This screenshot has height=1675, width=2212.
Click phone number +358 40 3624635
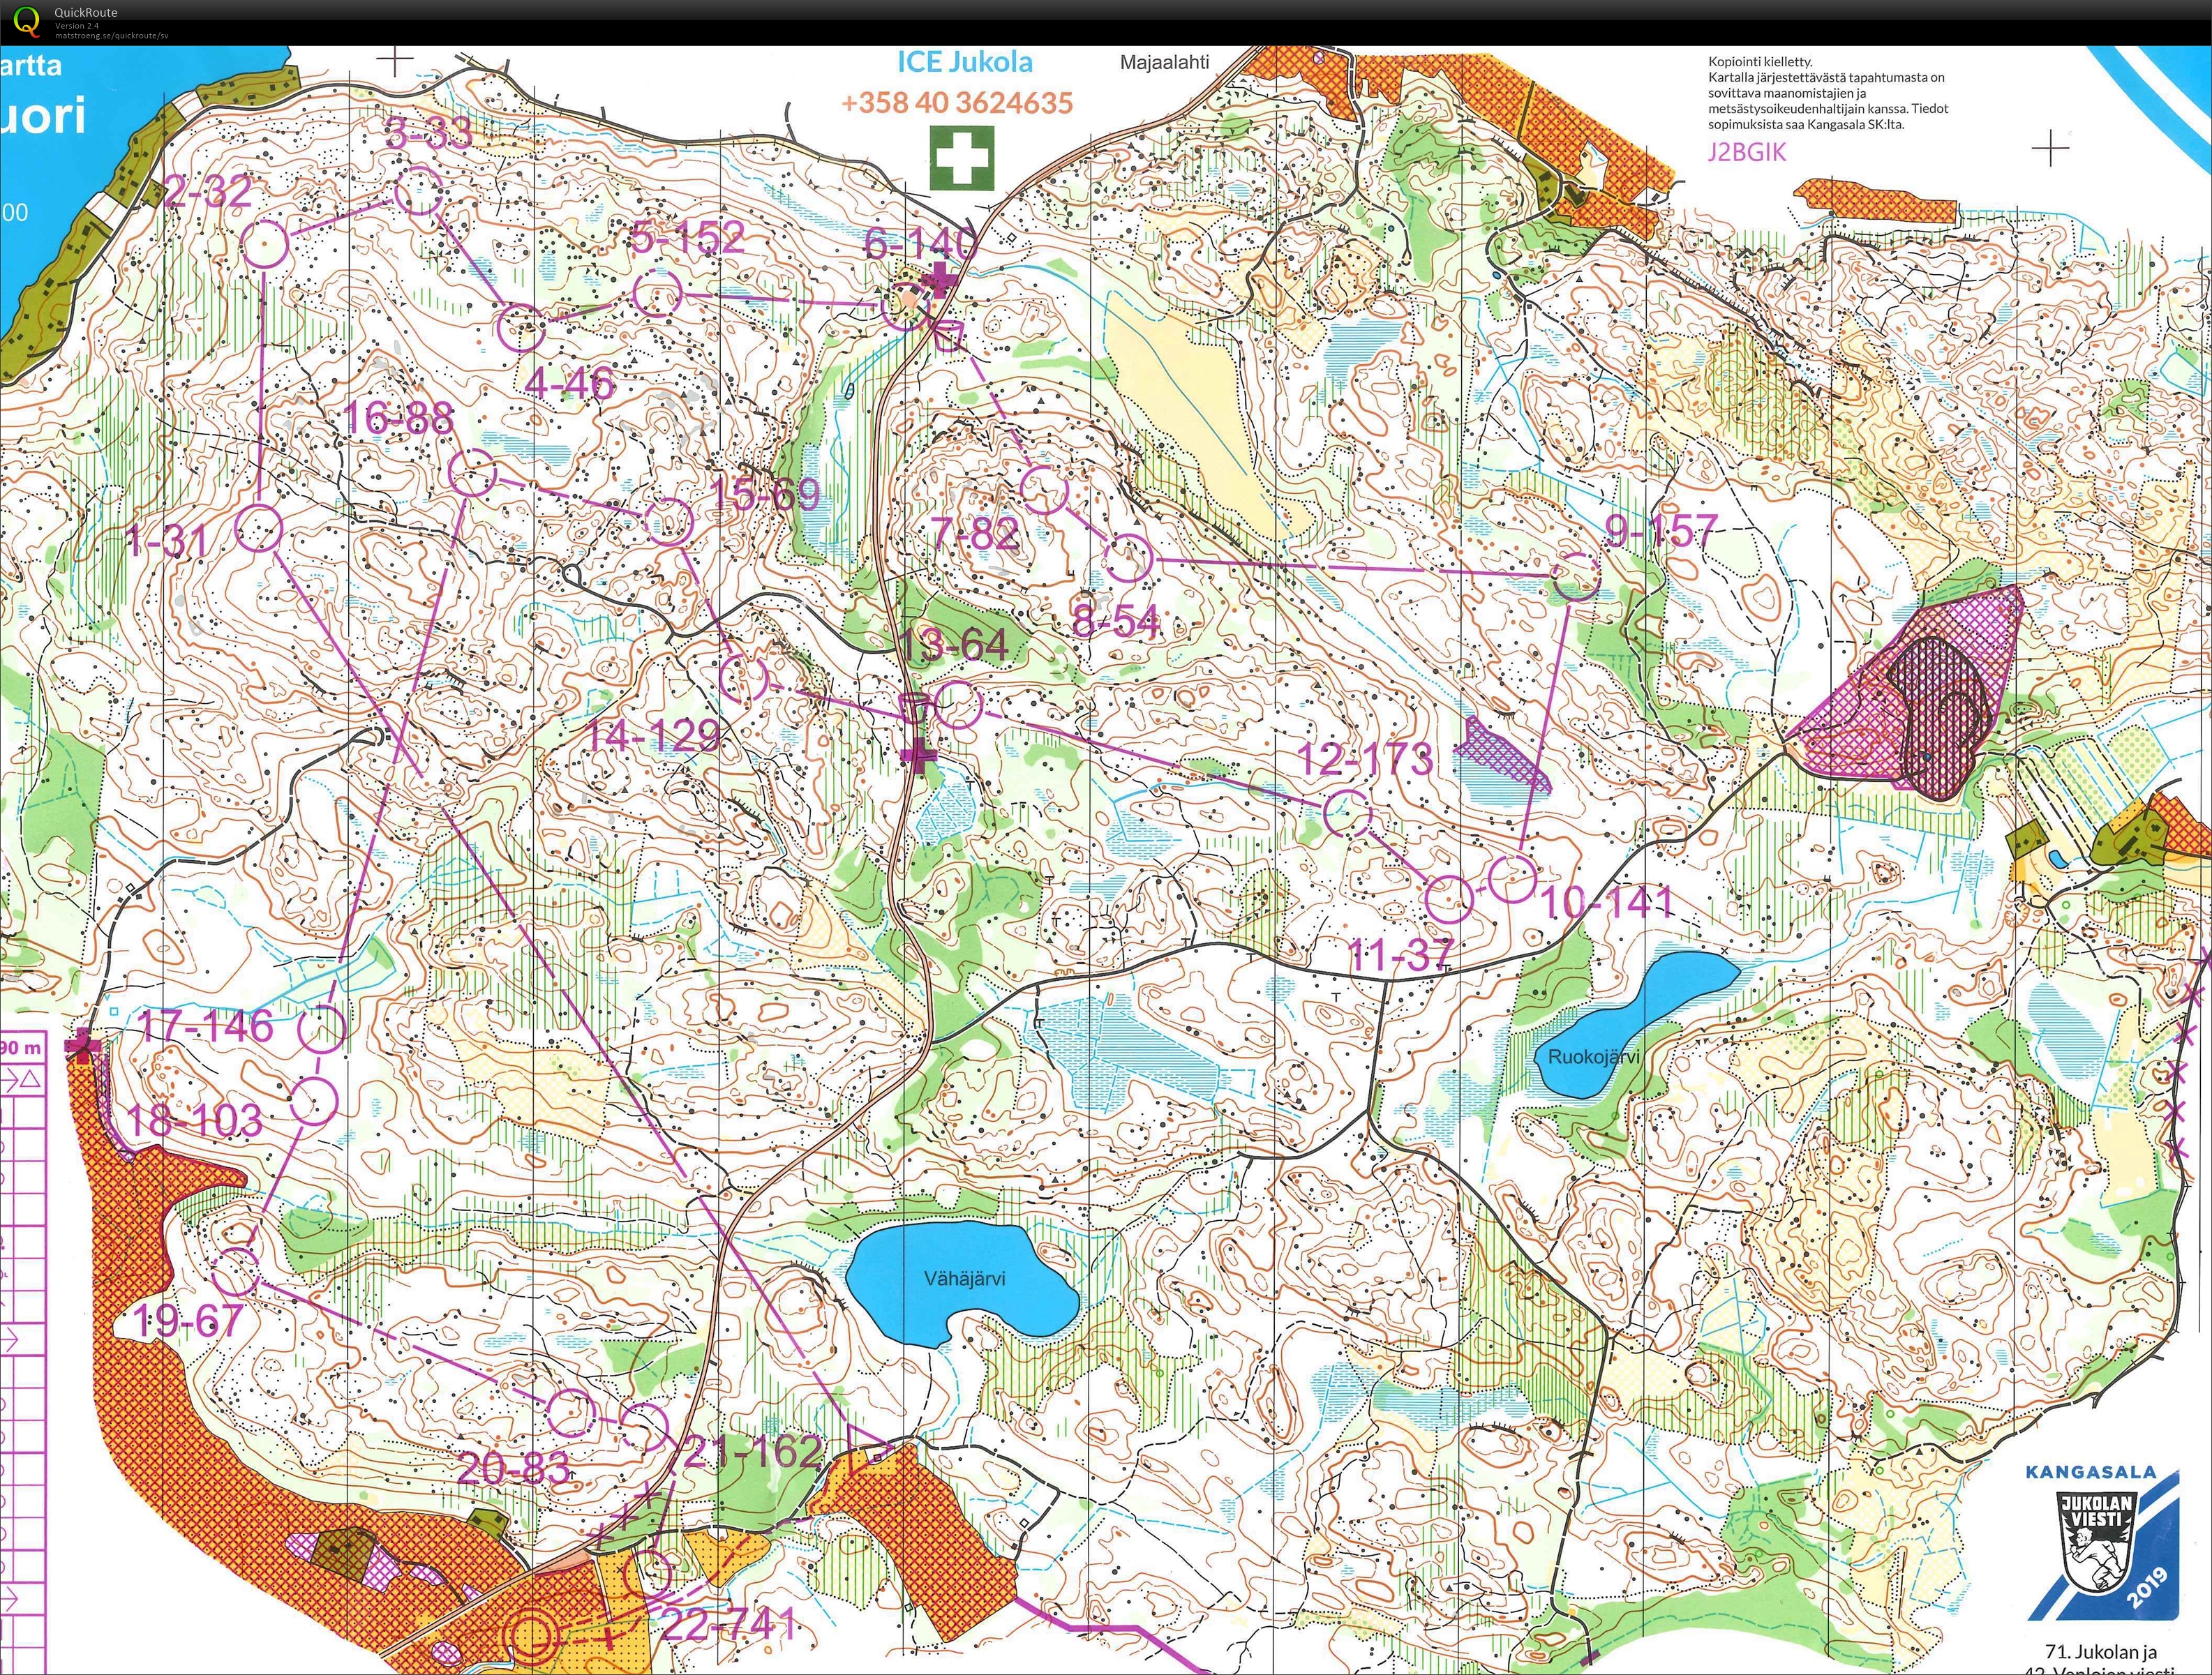957,102
